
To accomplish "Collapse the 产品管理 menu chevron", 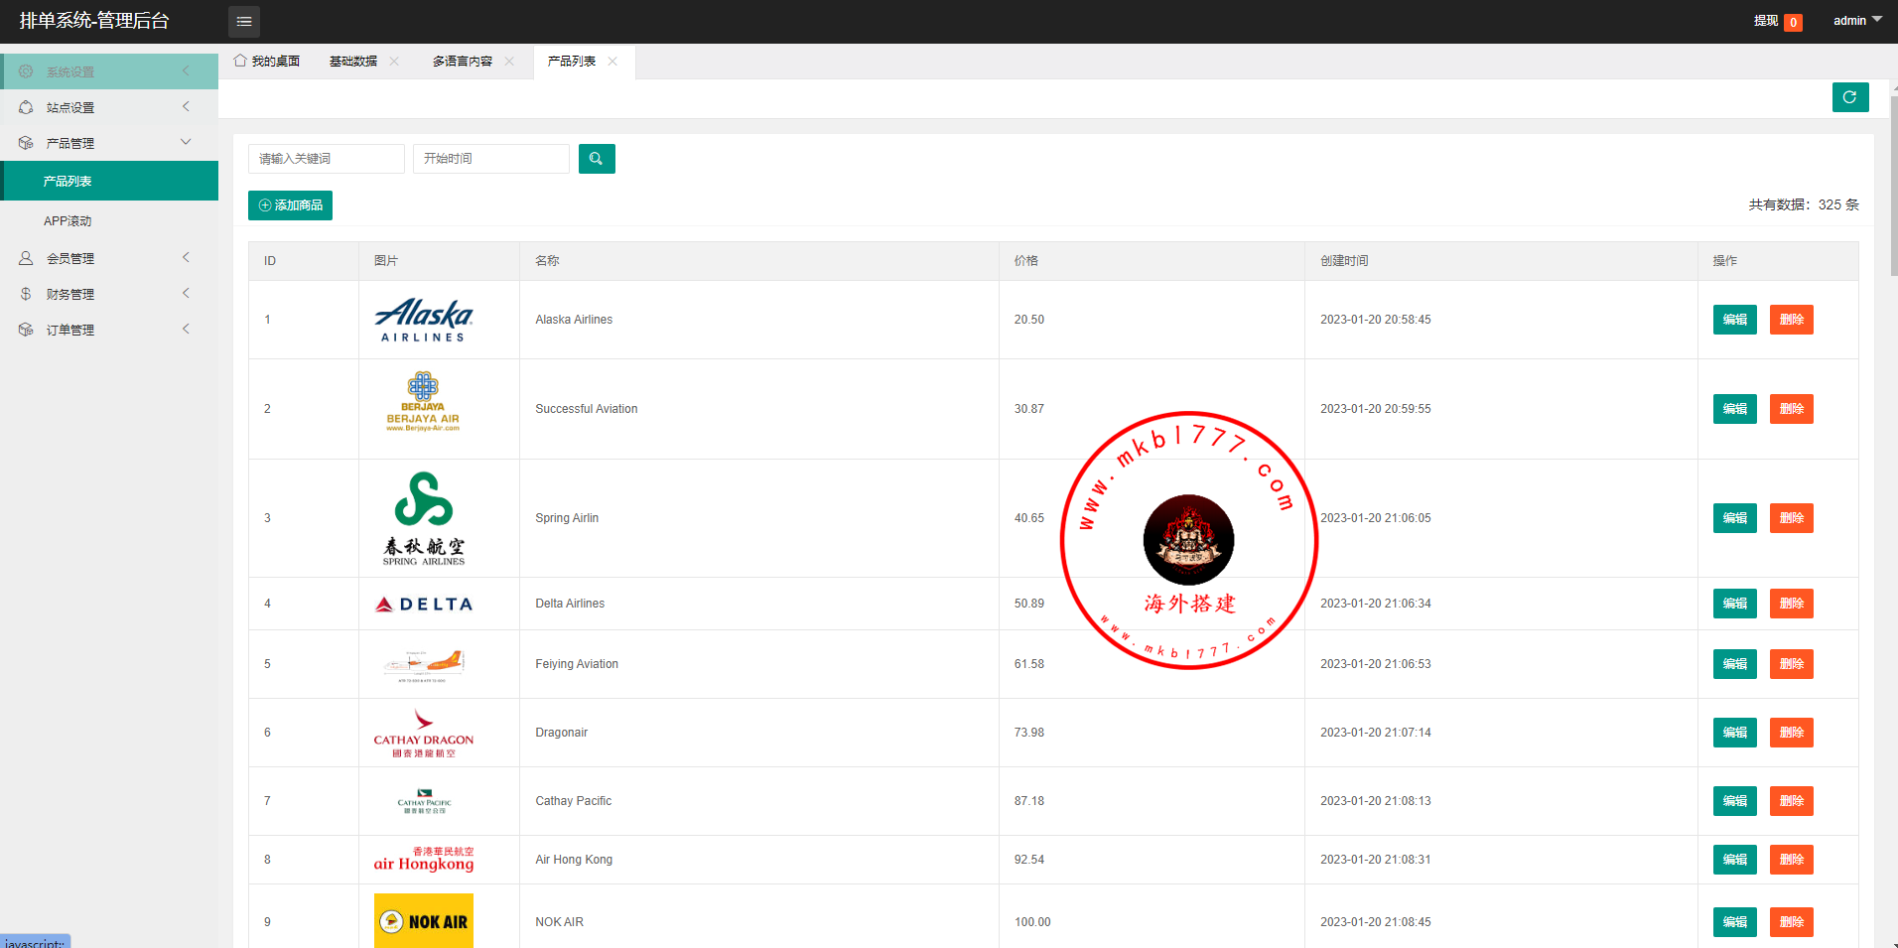I will point(186,142).
